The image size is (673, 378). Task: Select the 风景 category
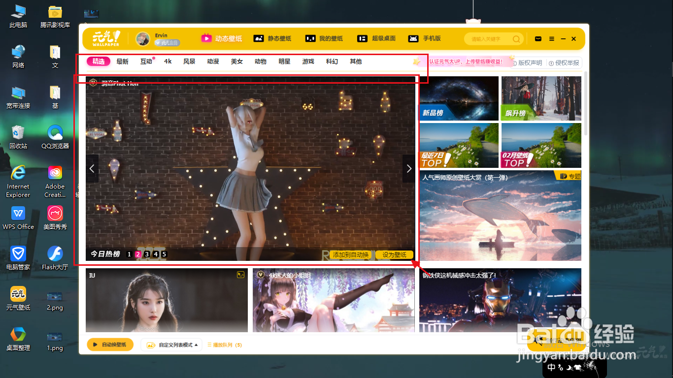pos(189,62)
